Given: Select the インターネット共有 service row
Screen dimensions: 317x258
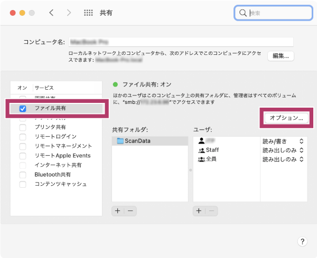Looking at the screenshot, I should 56,165.
